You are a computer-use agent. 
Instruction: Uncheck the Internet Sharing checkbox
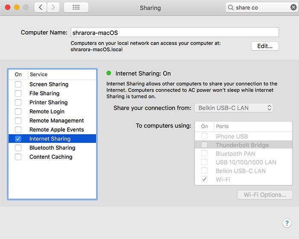click(18, 139)
